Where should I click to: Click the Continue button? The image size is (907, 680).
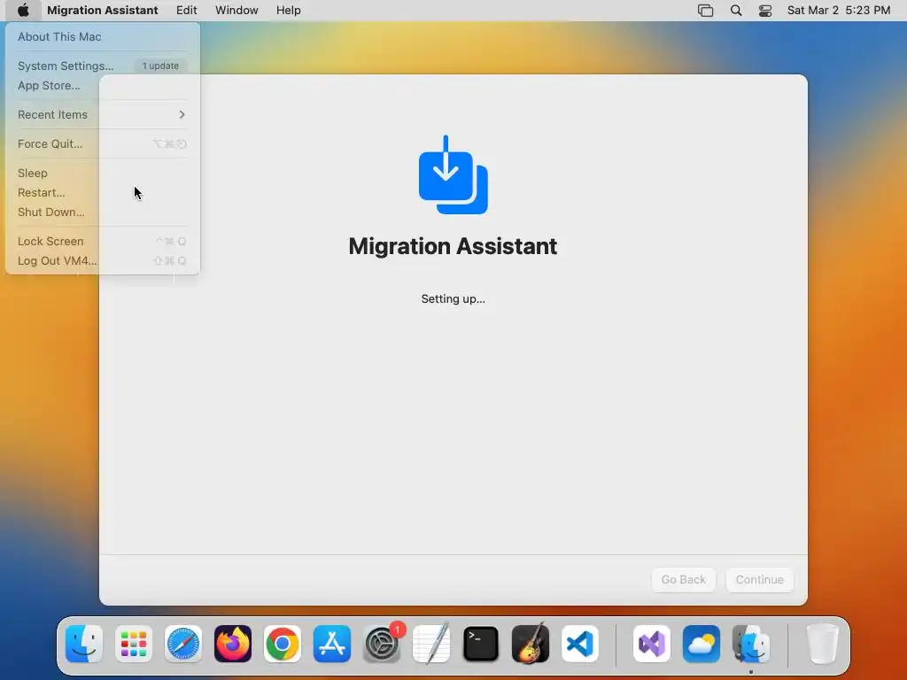coord(759,579)
